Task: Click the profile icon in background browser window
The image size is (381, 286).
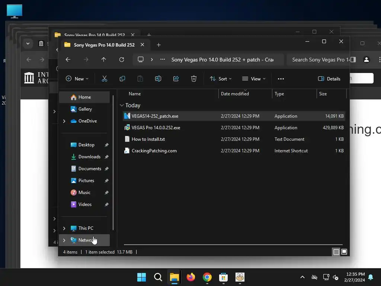Action: (366, 60)
